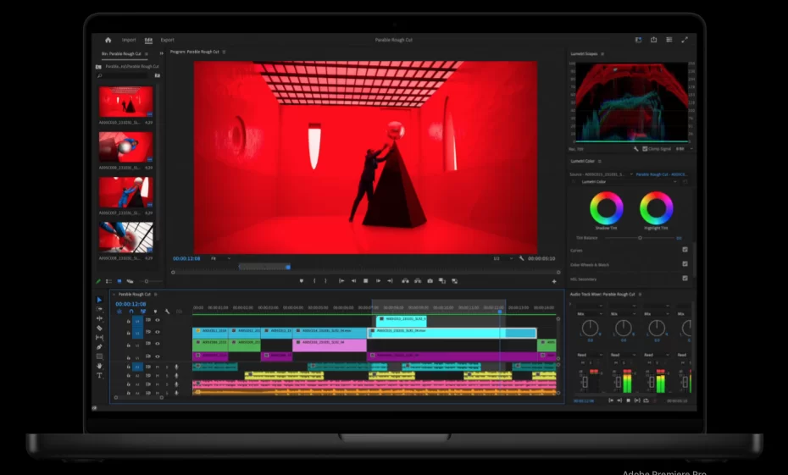Click the Shadow Tint color wheel
The width and height of the screenshot is (788, 475).
pyautogui.click(x=607, y=208)
